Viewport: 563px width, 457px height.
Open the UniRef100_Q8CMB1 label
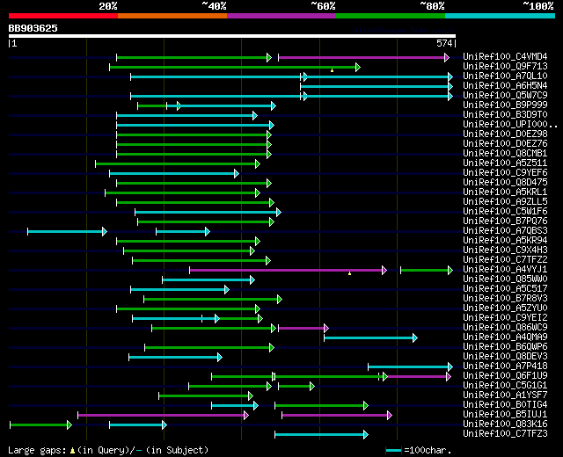tap(505, 154)
